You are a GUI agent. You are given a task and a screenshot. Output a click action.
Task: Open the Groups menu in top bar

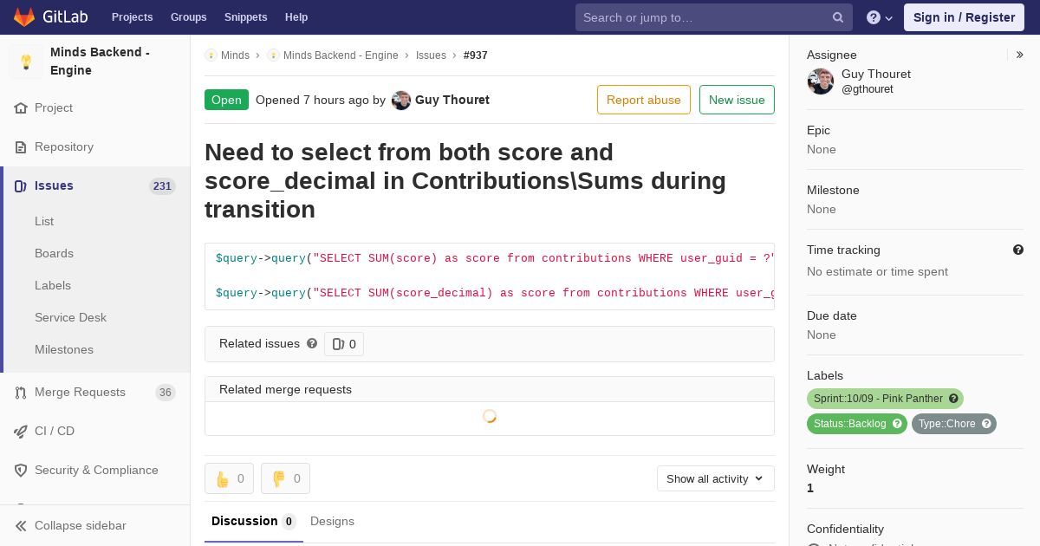pos(188,17)
